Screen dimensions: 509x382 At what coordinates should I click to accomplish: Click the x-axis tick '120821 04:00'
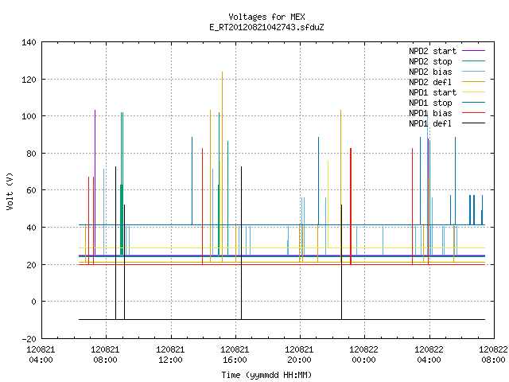click(41, 355)
